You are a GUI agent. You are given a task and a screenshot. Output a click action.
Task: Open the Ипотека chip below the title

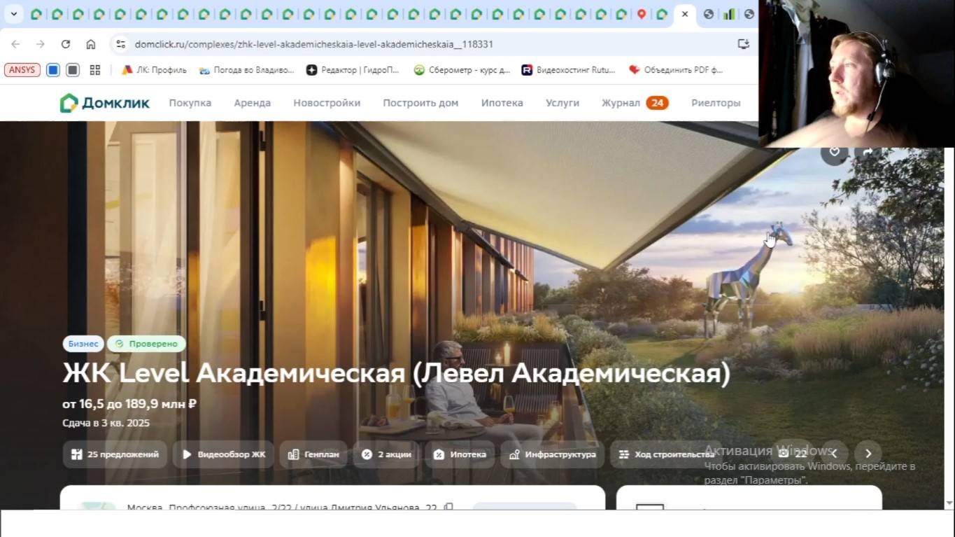pos(460,454)
